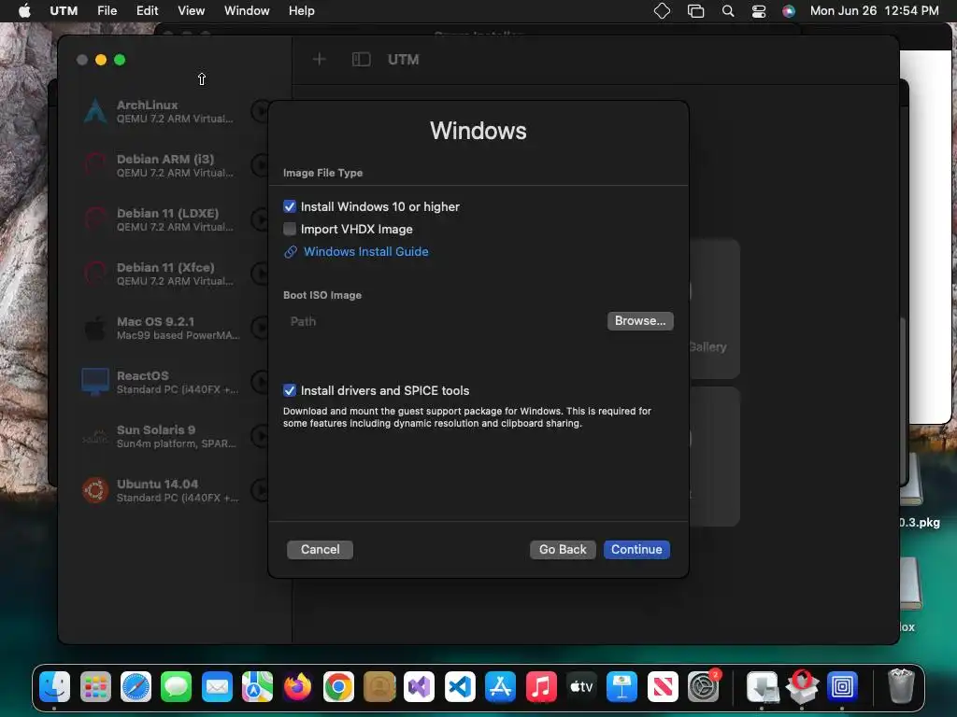Click Go Back in the wizard
957x717 pixels.
pyautogui.click(x=563, y=549)
